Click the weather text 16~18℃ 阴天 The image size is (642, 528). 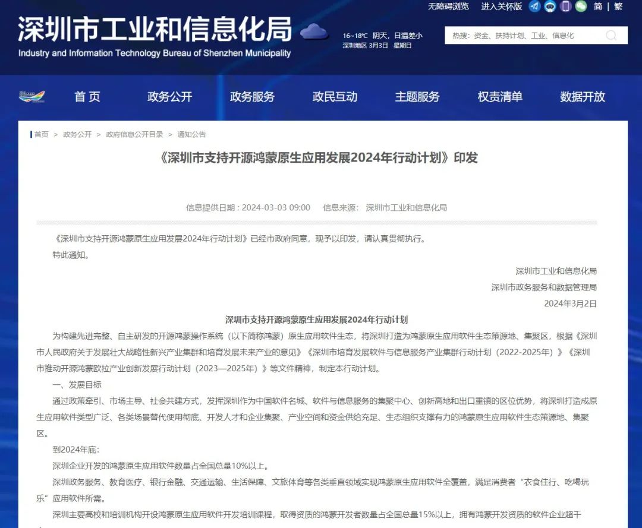coord(382,36)
